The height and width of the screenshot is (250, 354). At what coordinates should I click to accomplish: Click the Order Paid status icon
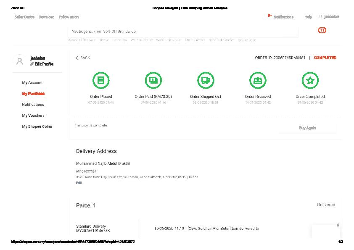pos(153,80)
